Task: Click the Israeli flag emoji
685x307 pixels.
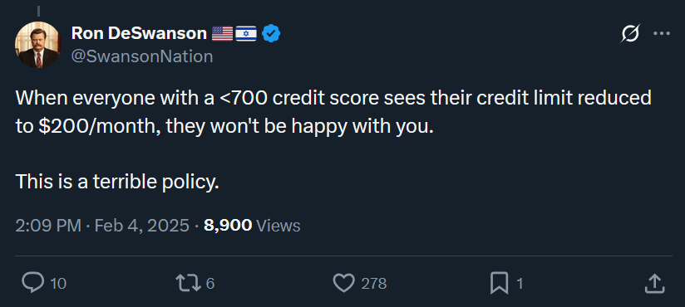Action: point(246,33)
